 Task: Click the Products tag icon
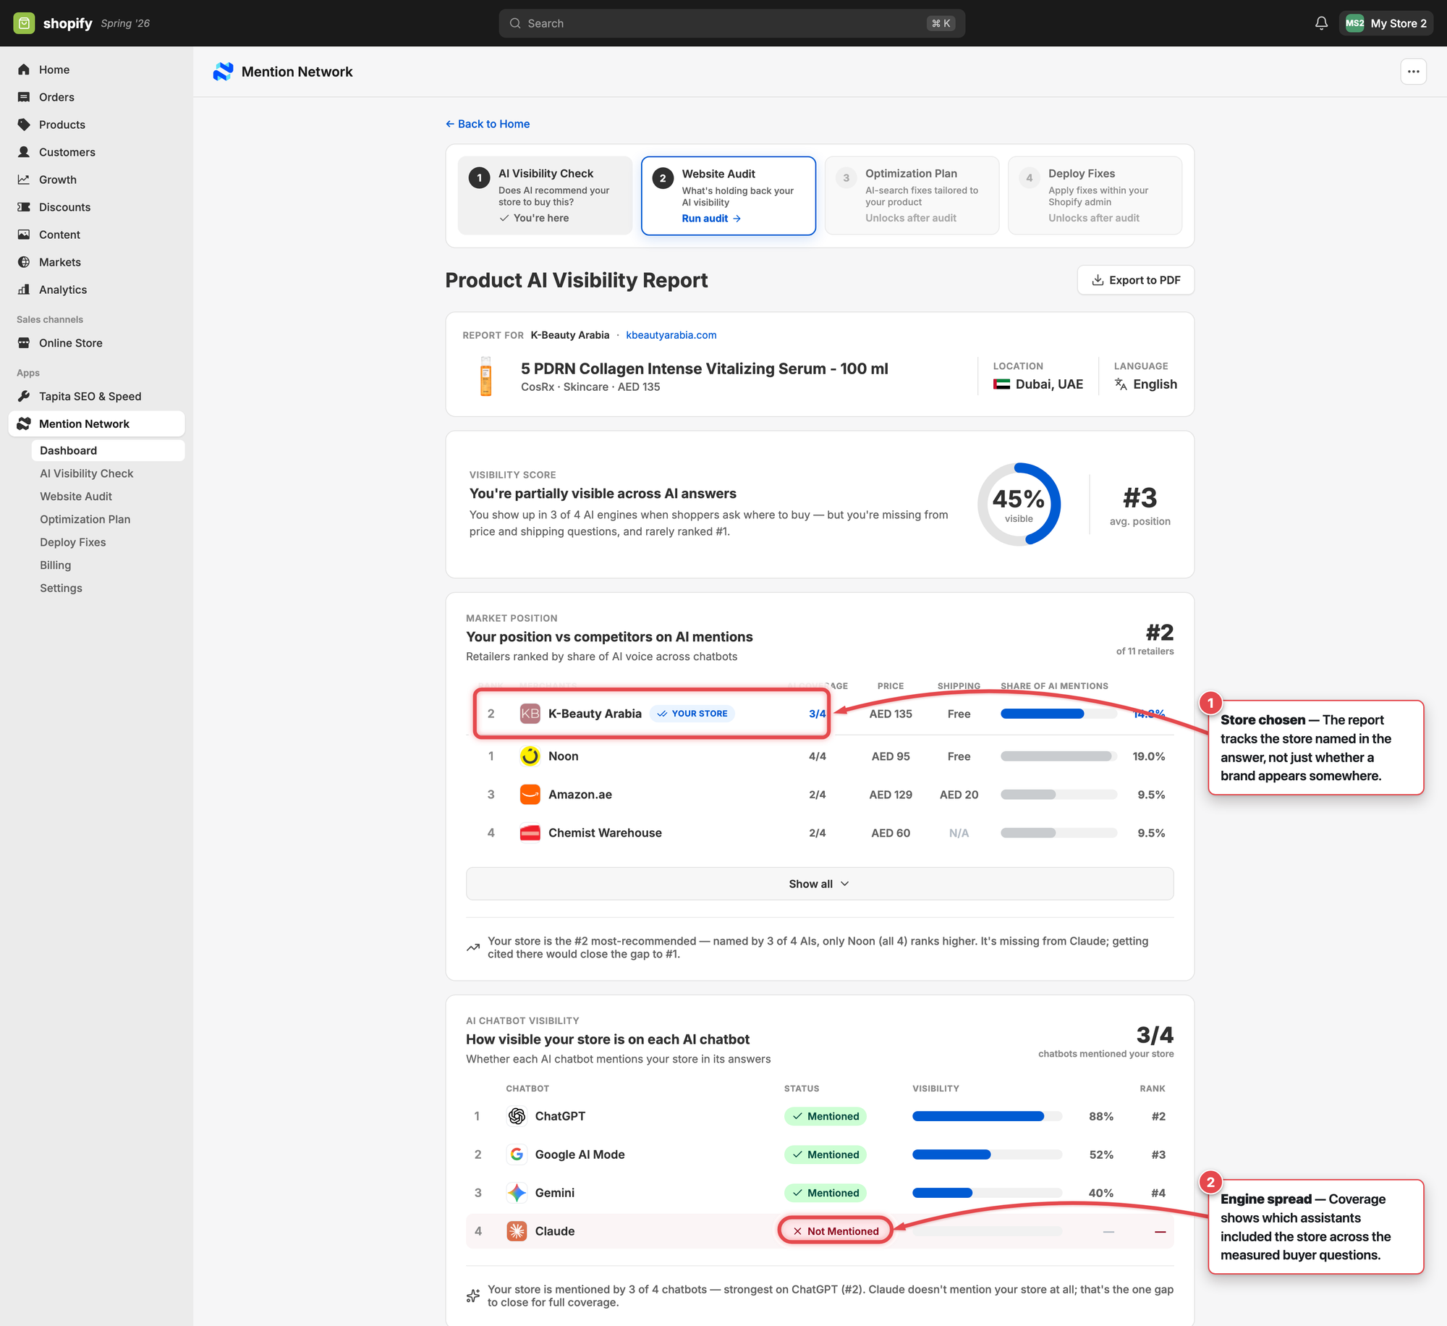pos(24,124)
